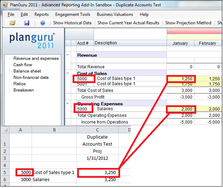
Task: Select Excel cell with date 1/31/2012
Action: tap(98, 158)
